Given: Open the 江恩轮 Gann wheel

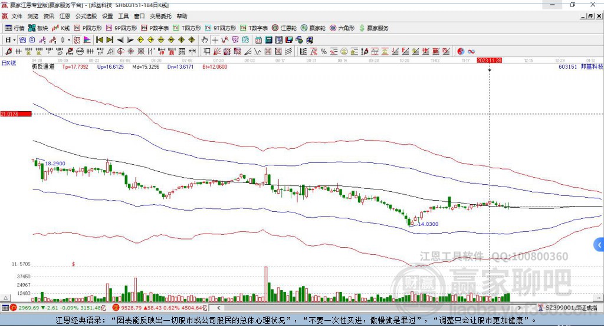Looking at the screenshot, I should [x=284, y=28].
